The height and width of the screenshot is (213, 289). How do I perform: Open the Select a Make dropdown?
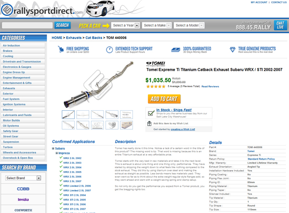pyautogui.click(x=157, y=25)
